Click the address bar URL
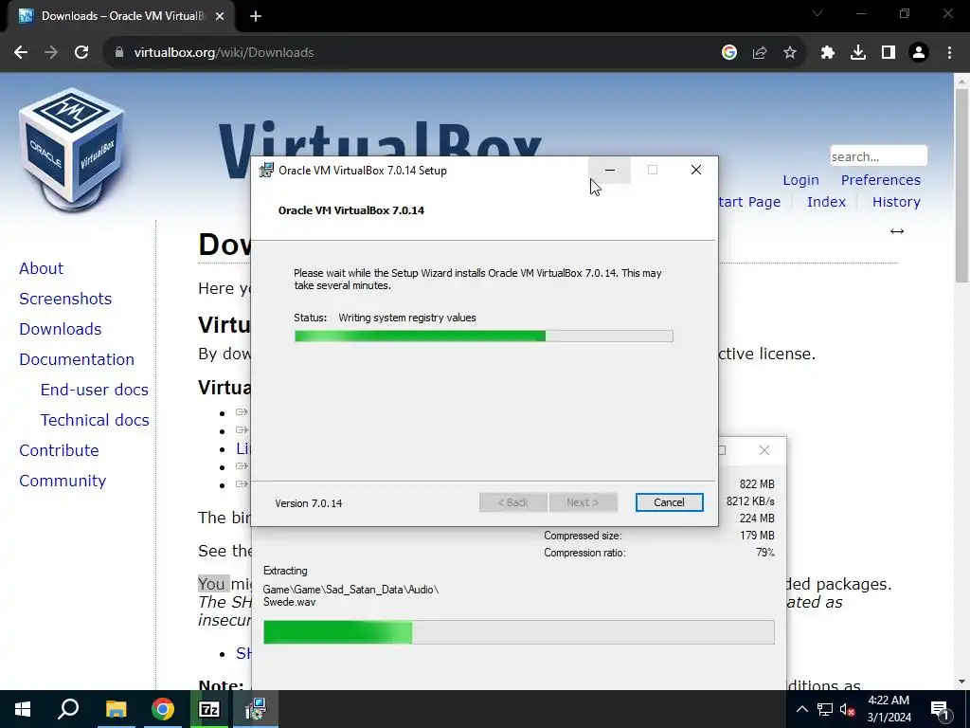This screenshot has height=728, width=970. pos(224,53)
